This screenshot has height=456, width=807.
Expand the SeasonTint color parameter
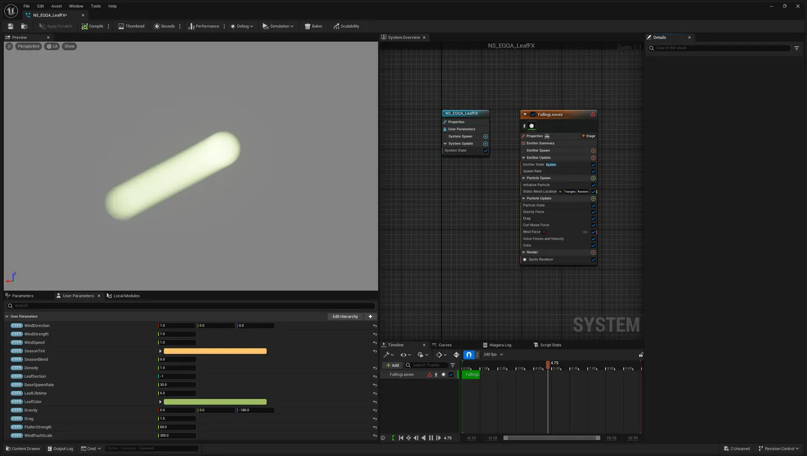[160, 351]
